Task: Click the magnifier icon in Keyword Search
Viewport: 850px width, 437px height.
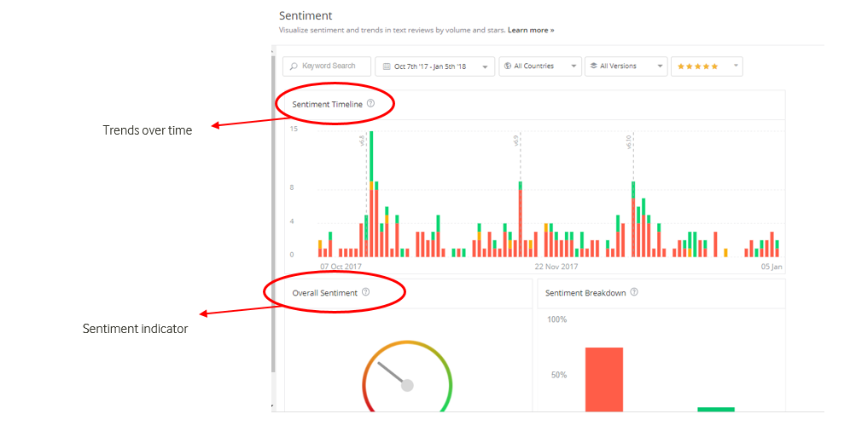Action: 294,66
